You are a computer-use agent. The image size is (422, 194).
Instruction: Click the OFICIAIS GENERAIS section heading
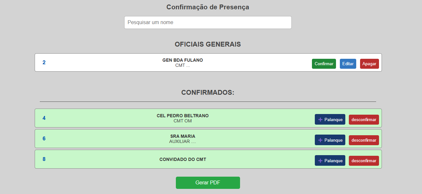click(x=208, y=44)
